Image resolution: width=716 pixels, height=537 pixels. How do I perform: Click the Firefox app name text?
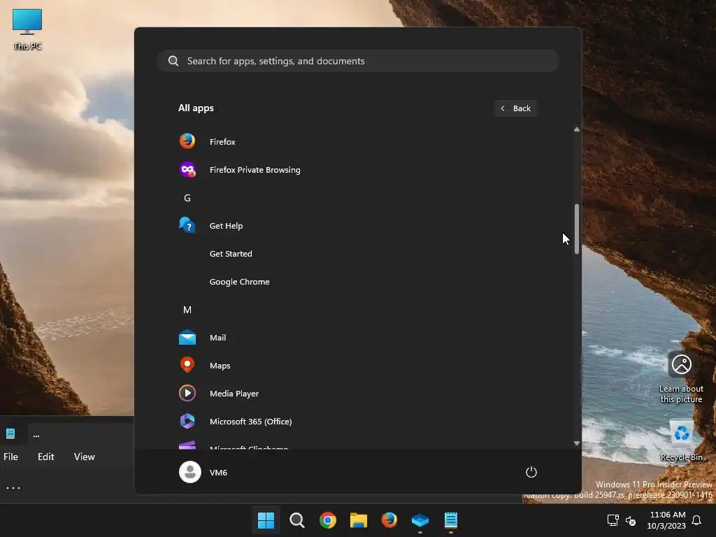pos(222,141)
